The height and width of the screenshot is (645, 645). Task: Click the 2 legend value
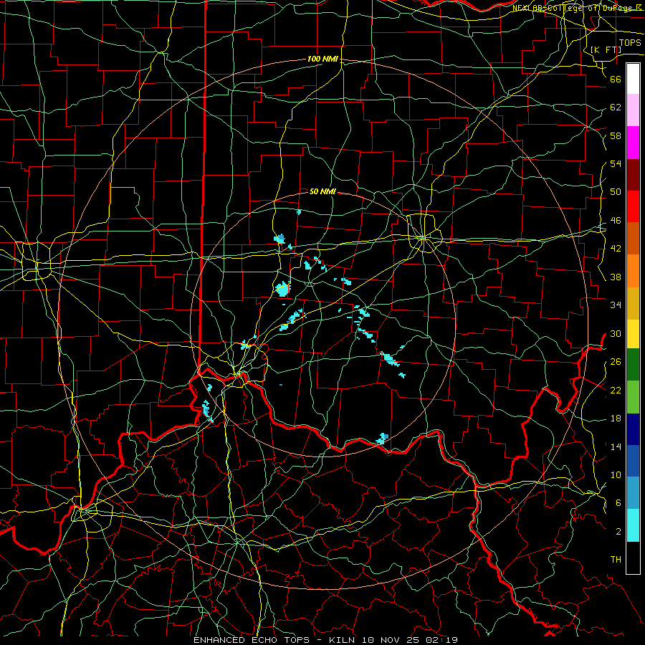click(x=618, y=532)
